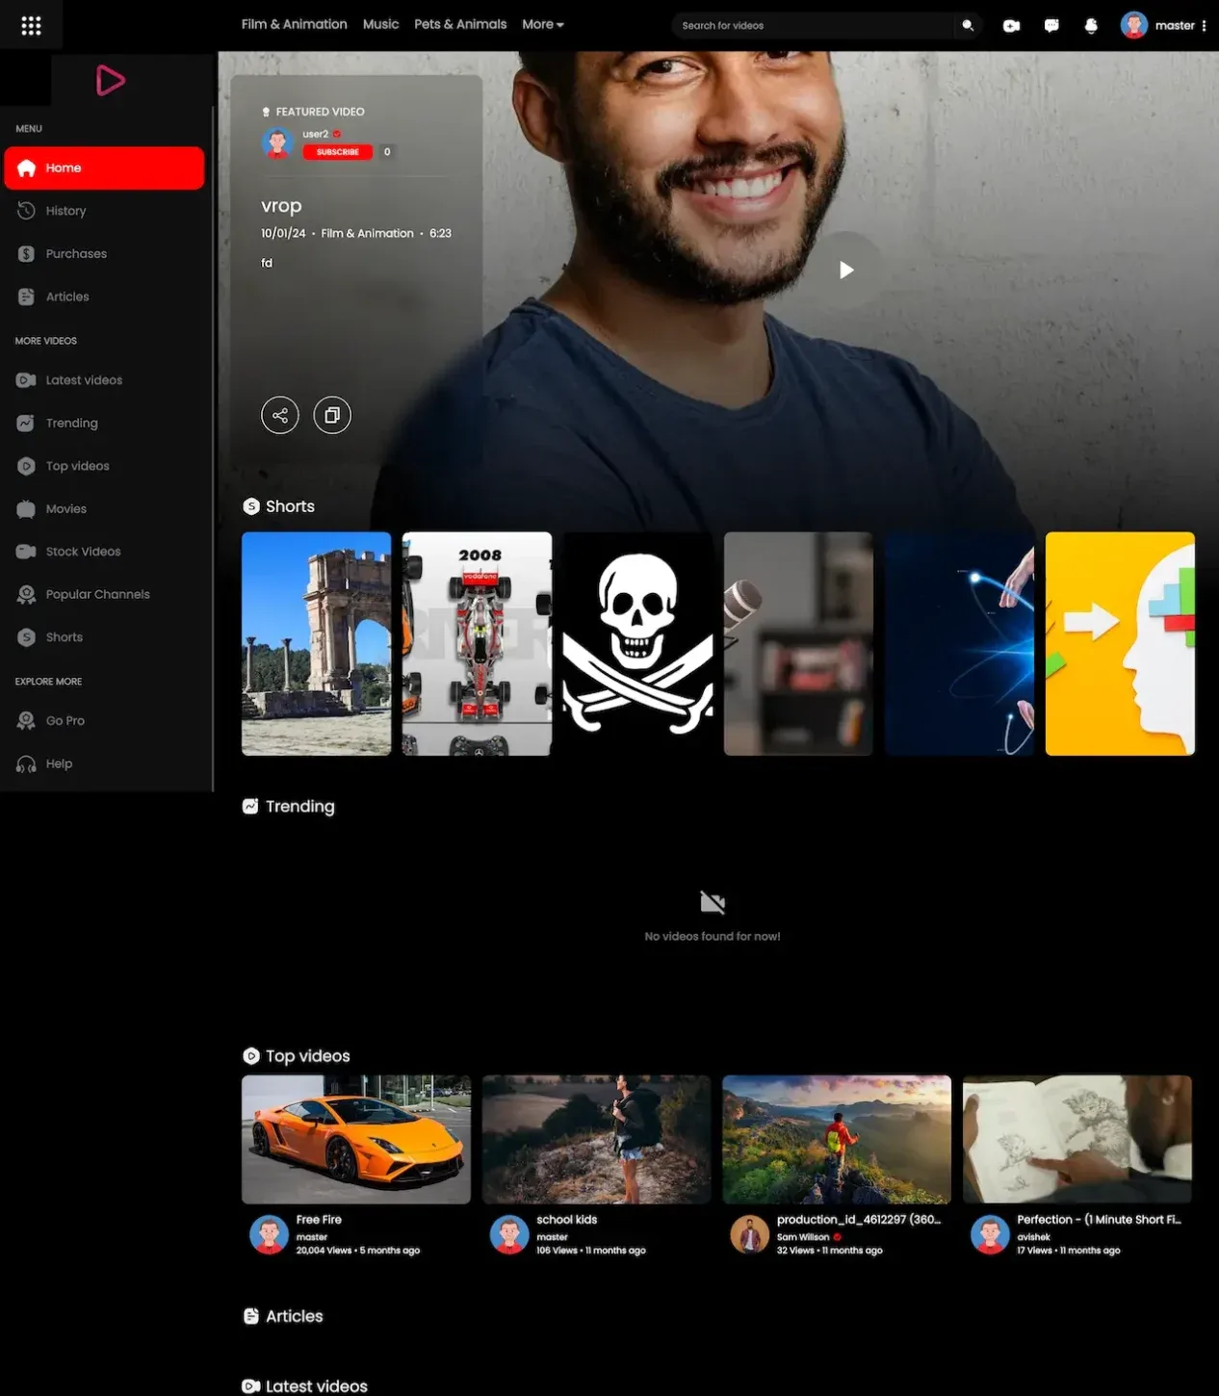Click the Free Fire video title
The image size is (1219, 1396).
(319, 1219)
